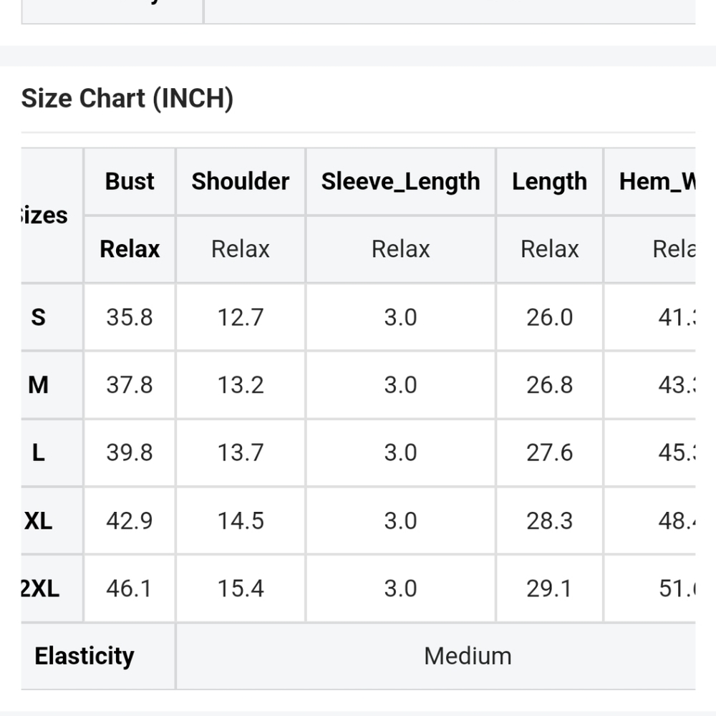The width and height of the screenshot is (716, 716).
Task: Click the partially visible Hem_Width header
Action: [657, 182]
